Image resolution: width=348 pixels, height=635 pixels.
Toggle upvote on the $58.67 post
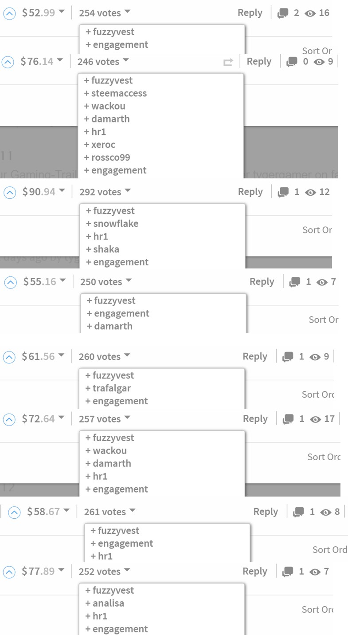coord(15,512)
